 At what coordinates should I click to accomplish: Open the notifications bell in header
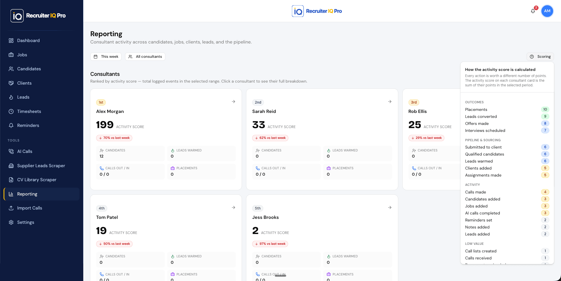click(533, 11)
